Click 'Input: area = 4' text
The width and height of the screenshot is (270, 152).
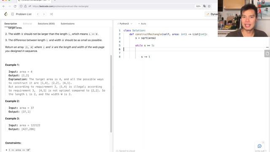coord(20,72)
